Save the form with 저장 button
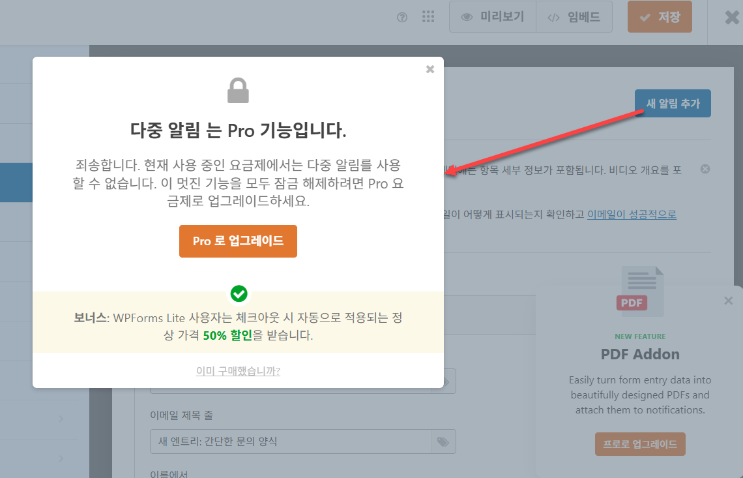The width and height of the screenshot is (743, 478). click(x=660, y=17)
